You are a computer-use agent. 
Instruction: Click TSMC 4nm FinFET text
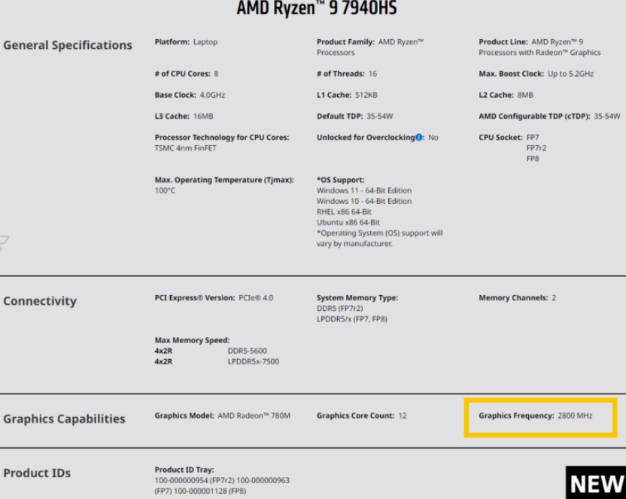pos(185,148)
